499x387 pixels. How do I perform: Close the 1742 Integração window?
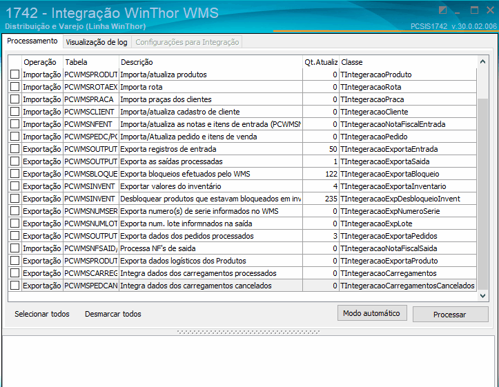point(490,10)
